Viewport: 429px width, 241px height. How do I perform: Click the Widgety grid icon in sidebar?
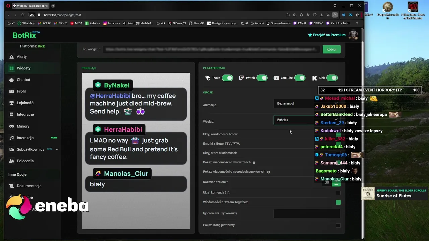click(x=12, y=68)
